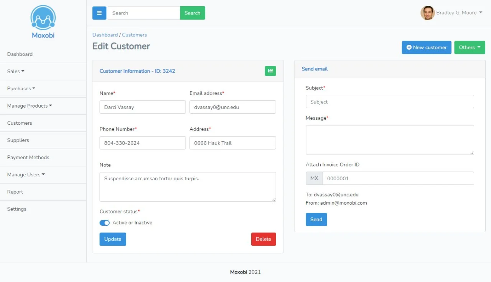Click the 'To: dvassay0@unc.edu' text
Screen dimensions: 491x282
(x=332, y=195)
